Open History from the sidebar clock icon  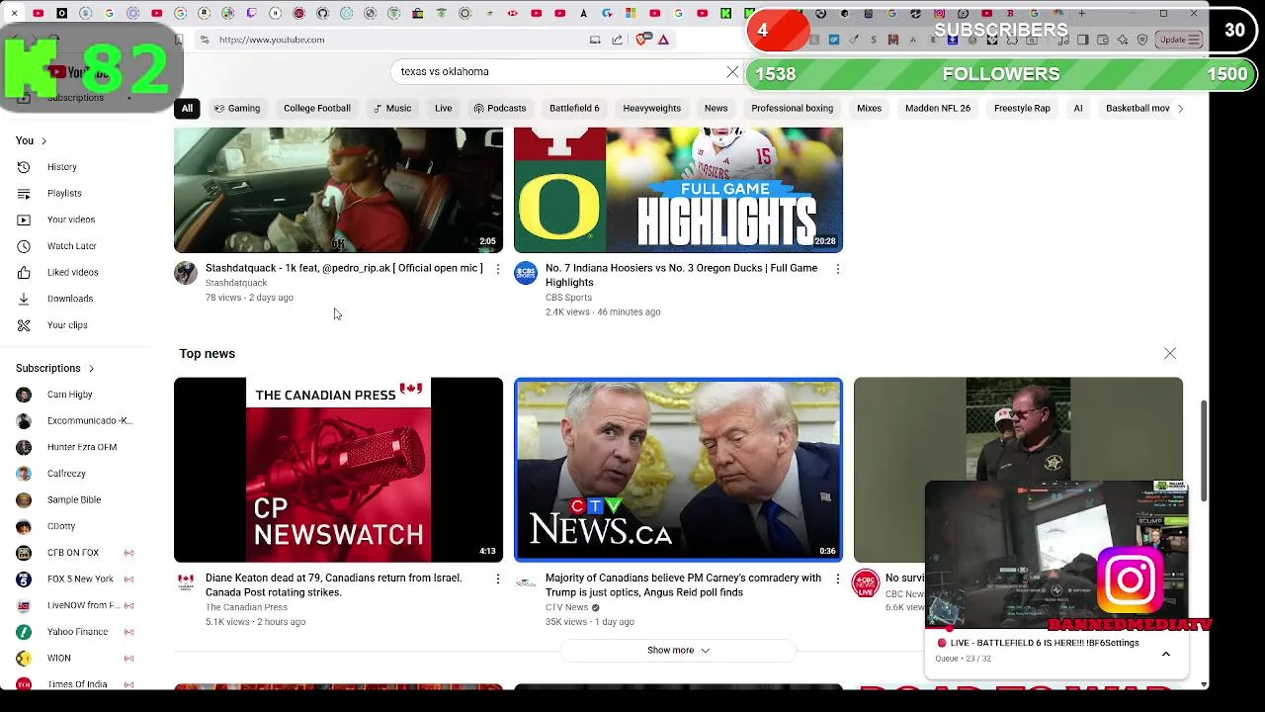[24, 167]
